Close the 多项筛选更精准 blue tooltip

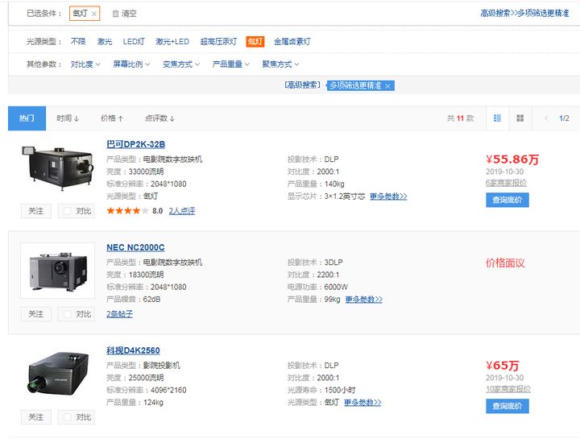387,86
